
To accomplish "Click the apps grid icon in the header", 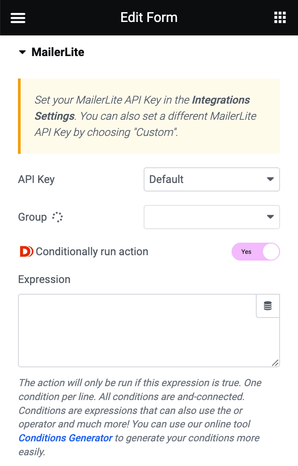I will click(280, 17).
